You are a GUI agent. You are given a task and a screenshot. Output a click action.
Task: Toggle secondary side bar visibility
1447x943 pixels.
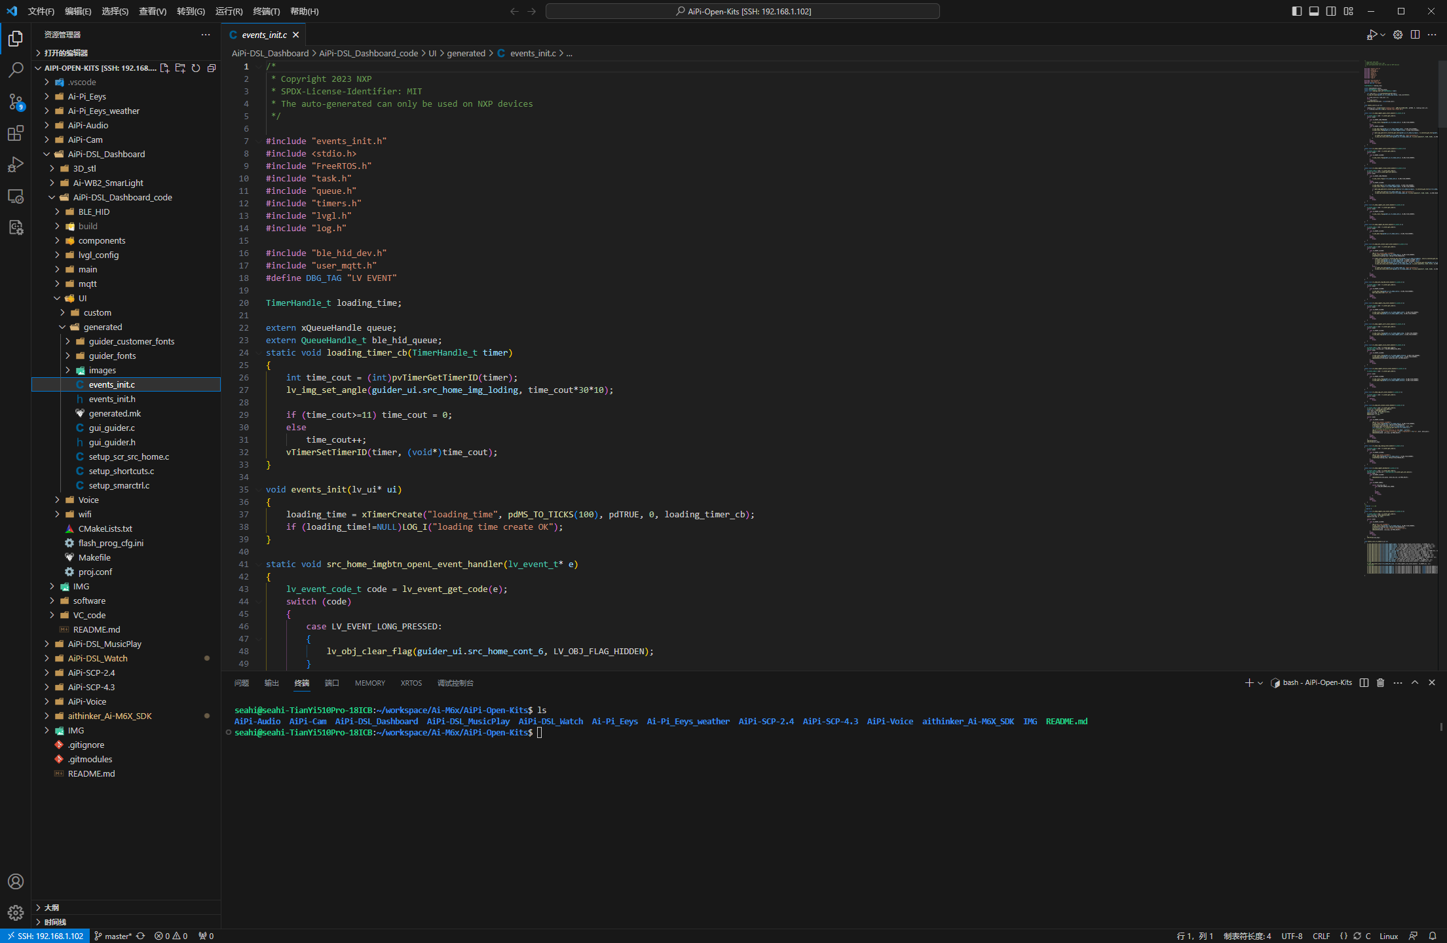point(1331,11)
